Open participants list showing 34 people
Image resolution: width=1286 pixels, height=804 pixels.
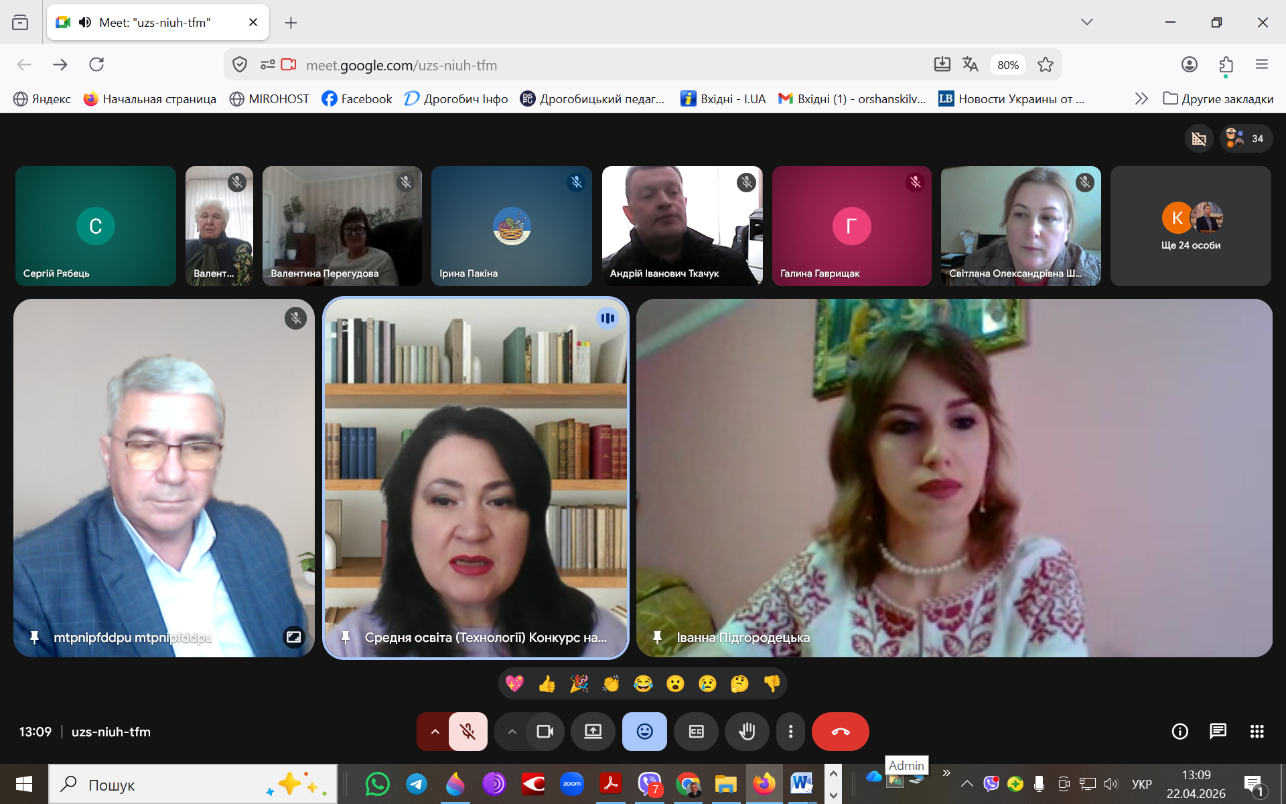1246,139
